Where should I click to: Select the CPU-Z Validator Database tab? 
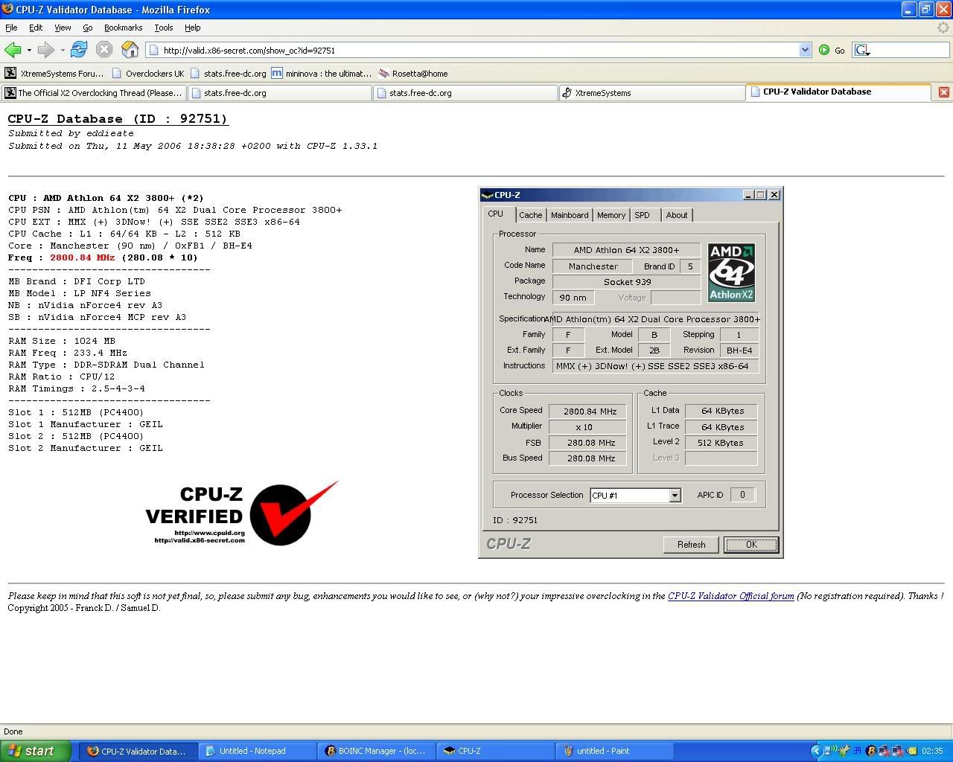838,92
